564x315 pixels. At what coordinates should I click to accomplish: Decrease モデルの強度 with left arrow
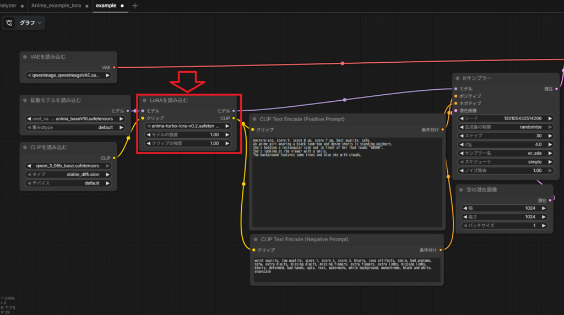pos(149,134)
